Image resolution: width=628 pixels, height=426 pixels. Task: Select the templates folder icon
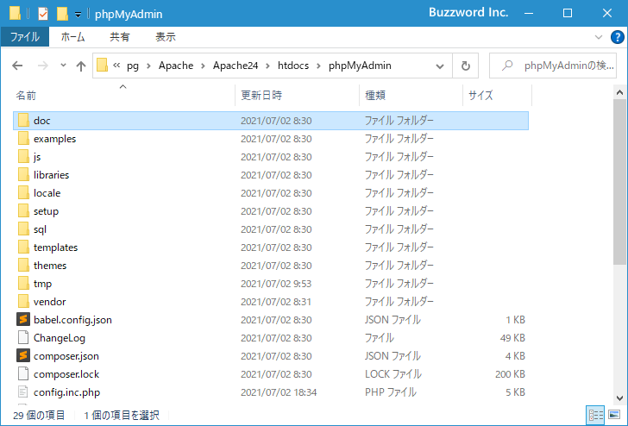(x=23, y=247)
